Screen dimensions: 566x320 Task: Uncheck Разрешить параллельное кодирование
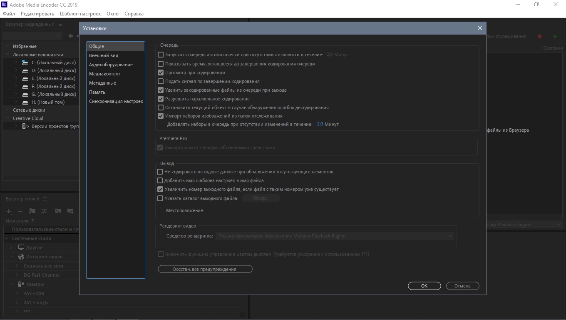tap(161, 99)
